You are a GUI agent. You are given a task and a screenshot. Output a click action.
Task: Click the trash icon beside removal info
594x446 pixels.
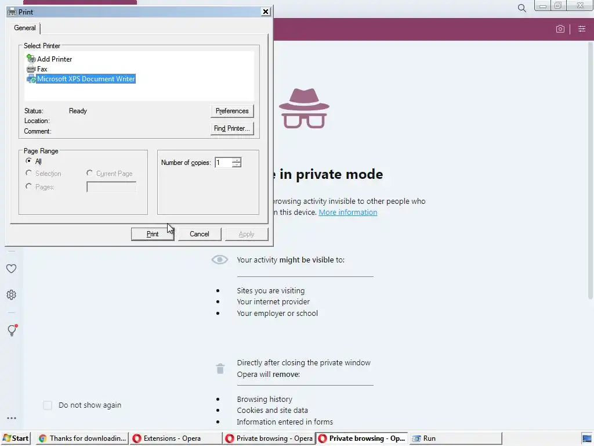[220, 368]
